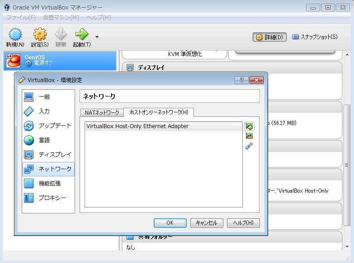
Task: Click the scroll down arrow in details pane
Action: (347, 247)
